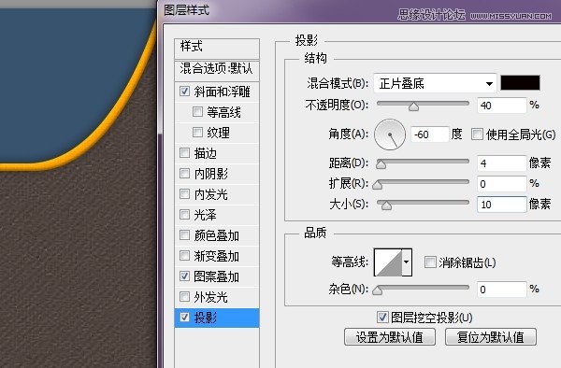Expand the 等高线 contour picker arrow
561x368 pixels.
coord(407,262)
